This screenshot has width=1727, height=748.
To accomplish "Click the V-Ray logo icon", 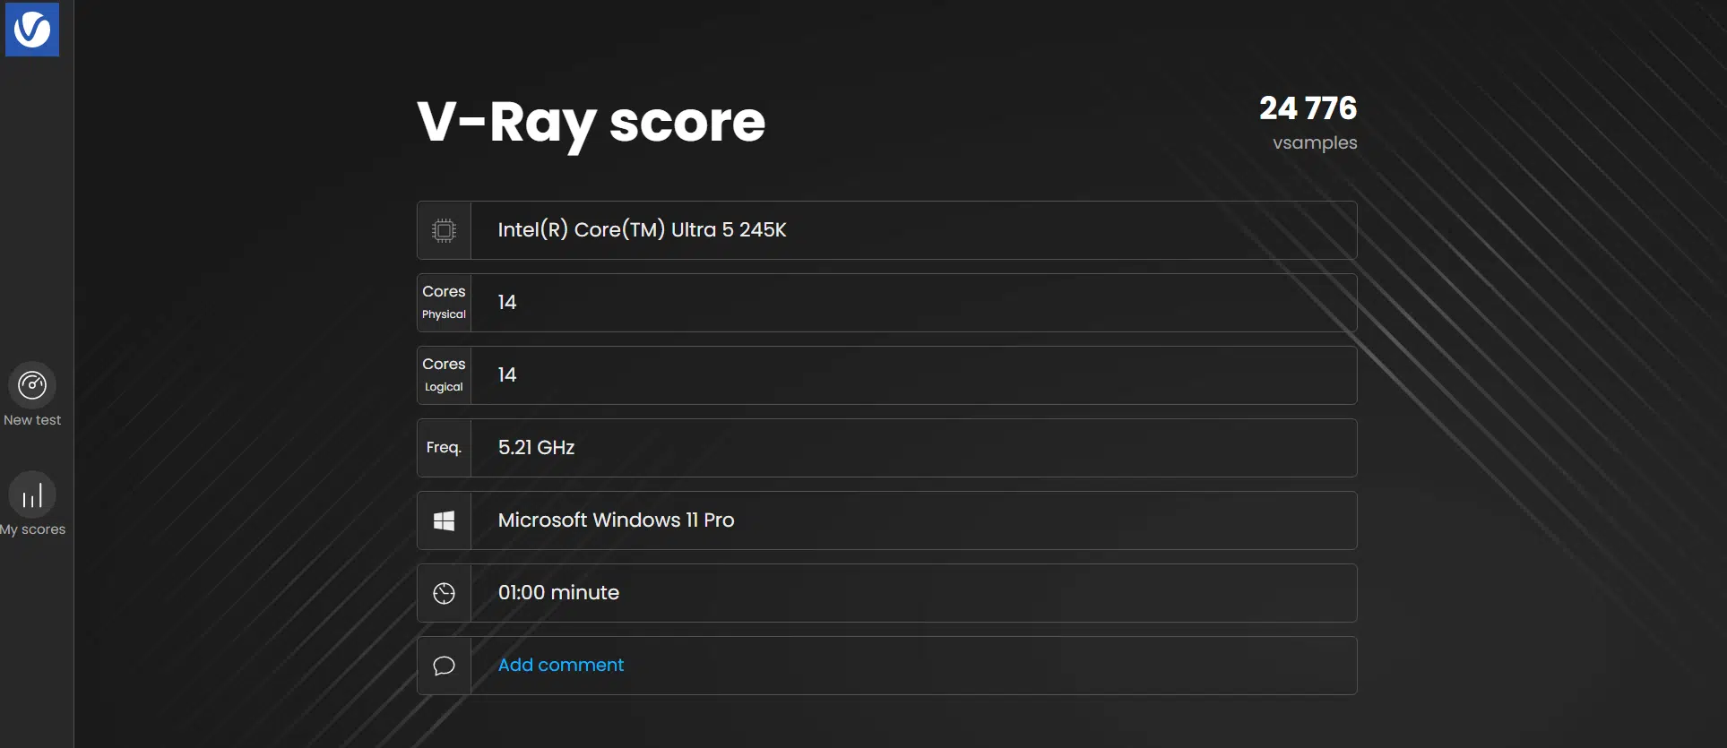I will [32, 30].
